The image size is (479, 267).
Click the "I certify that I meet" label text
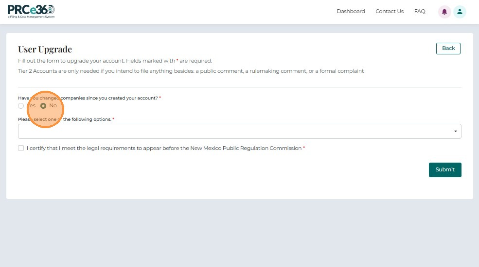164,148
